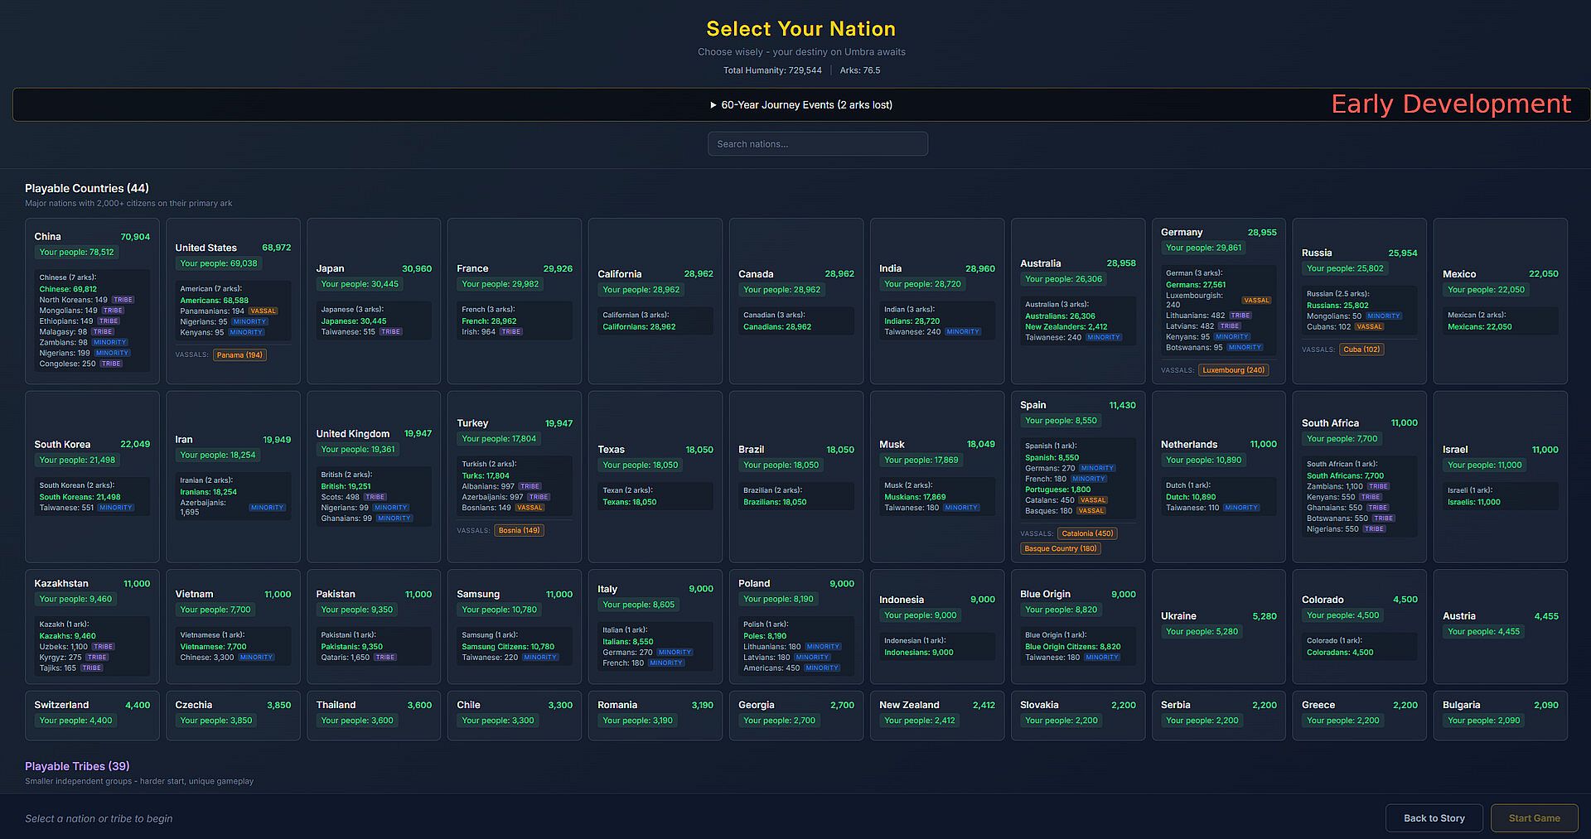Click the Basque Country (180) vassal tag
This screenshot has height=839, width=1591.
coord(1061,549)
